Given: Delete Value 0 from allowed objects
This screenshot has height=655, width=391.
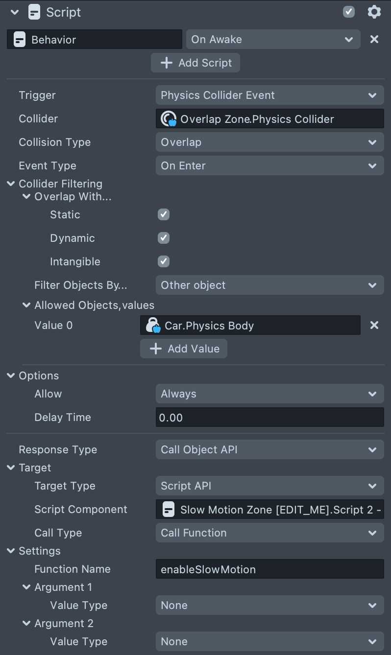Looking at the screenshot, I should pyautogui.click(x=374, y=326).
